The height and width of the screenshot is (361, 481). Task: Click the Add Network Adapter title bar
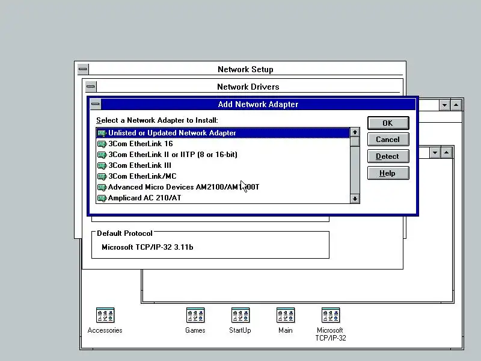(258, 104)
